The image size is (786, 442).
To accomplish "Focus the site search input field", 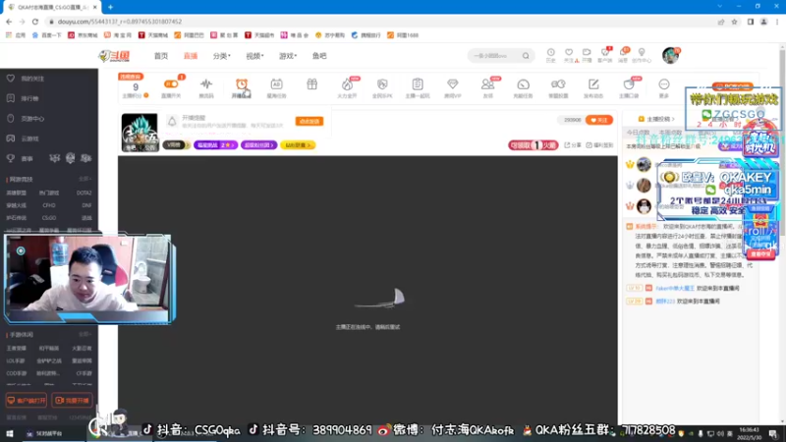I will pyautogui.click(x=496, y=56).
